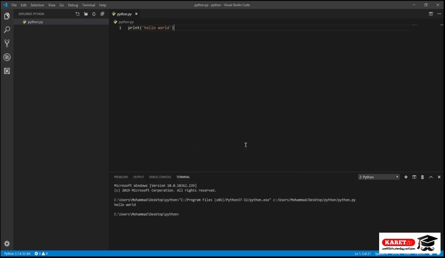Image resolution: width=445 pixels, height=258 pixels.
Task: Show errors and warnings count
Action: pyautogui.click(x=41, y=254)
